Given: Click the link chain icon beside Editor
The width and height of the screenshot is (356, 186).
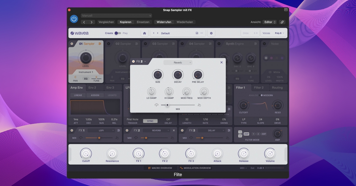Looking at the screenshot, I should (x=282, y=22).
